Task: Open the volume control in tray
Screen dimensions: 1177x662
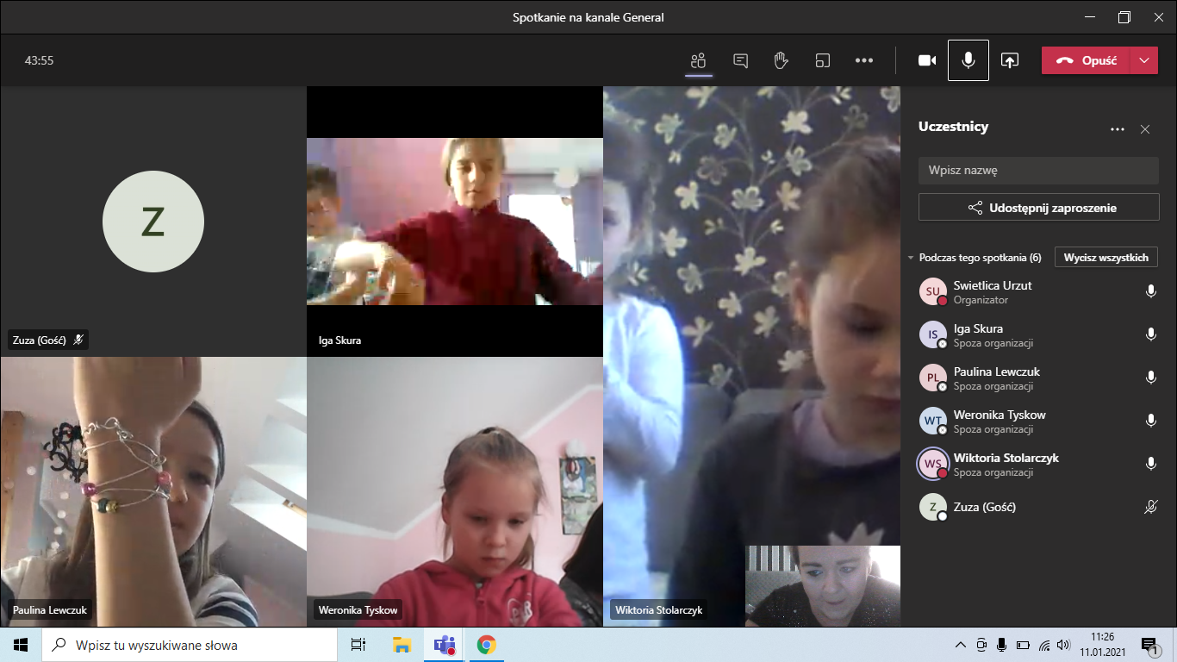Action: (x=1065, y=645)
